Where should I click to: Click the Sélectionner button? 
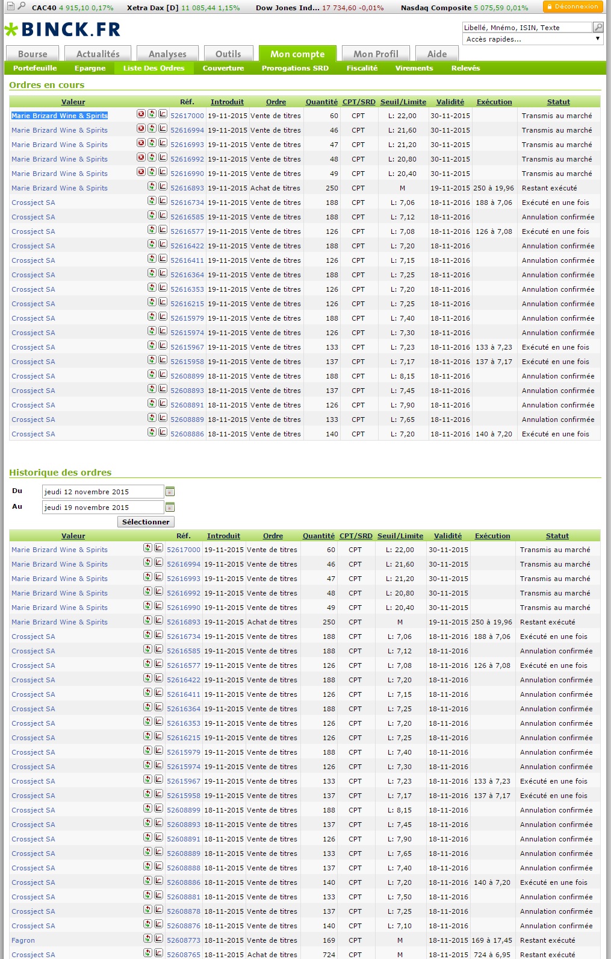(146, 522)
